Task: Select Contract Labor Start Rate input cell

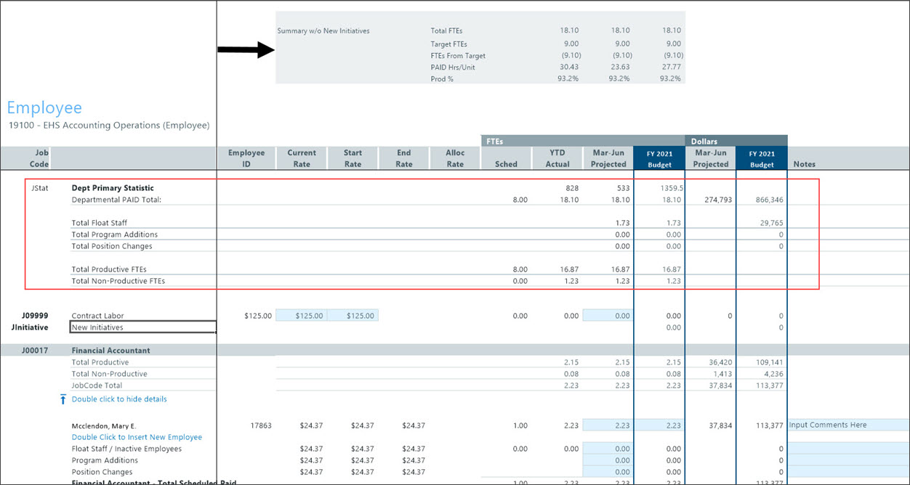Action: point(353,316)
